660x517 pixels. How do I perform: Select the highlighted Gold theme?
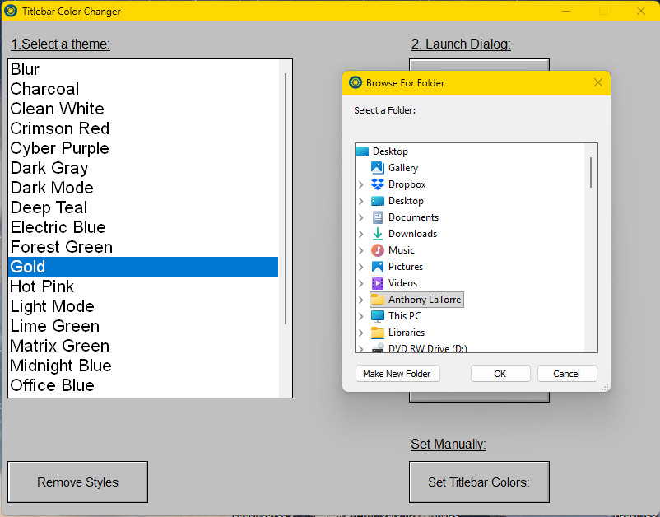143,267
